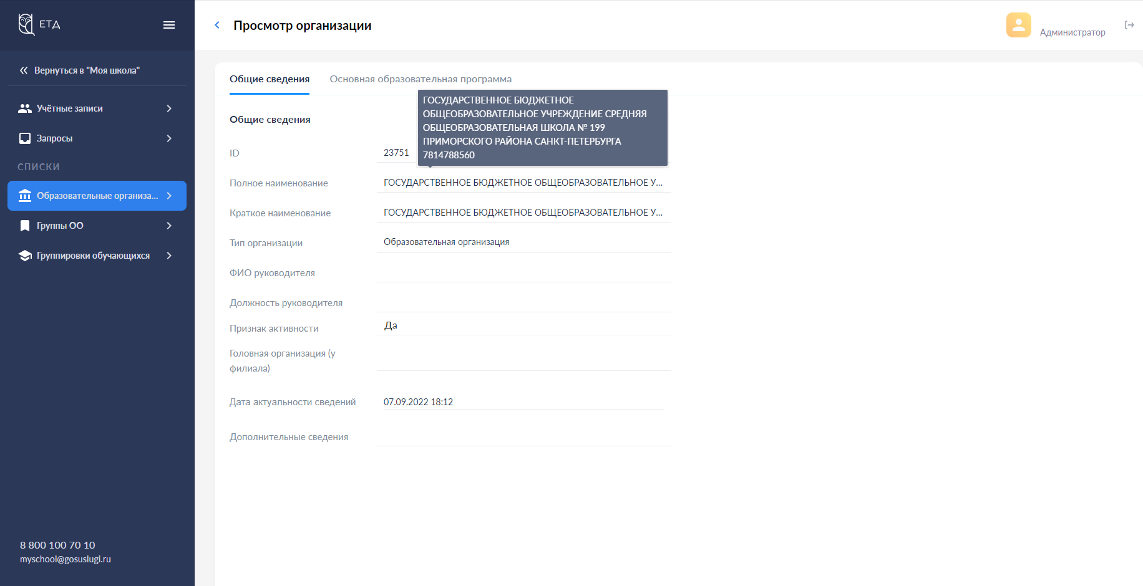The height and width of the screenshot is (586, 1143).
Task: Expand the Учётные записи chevron
Action: point(169,108)
